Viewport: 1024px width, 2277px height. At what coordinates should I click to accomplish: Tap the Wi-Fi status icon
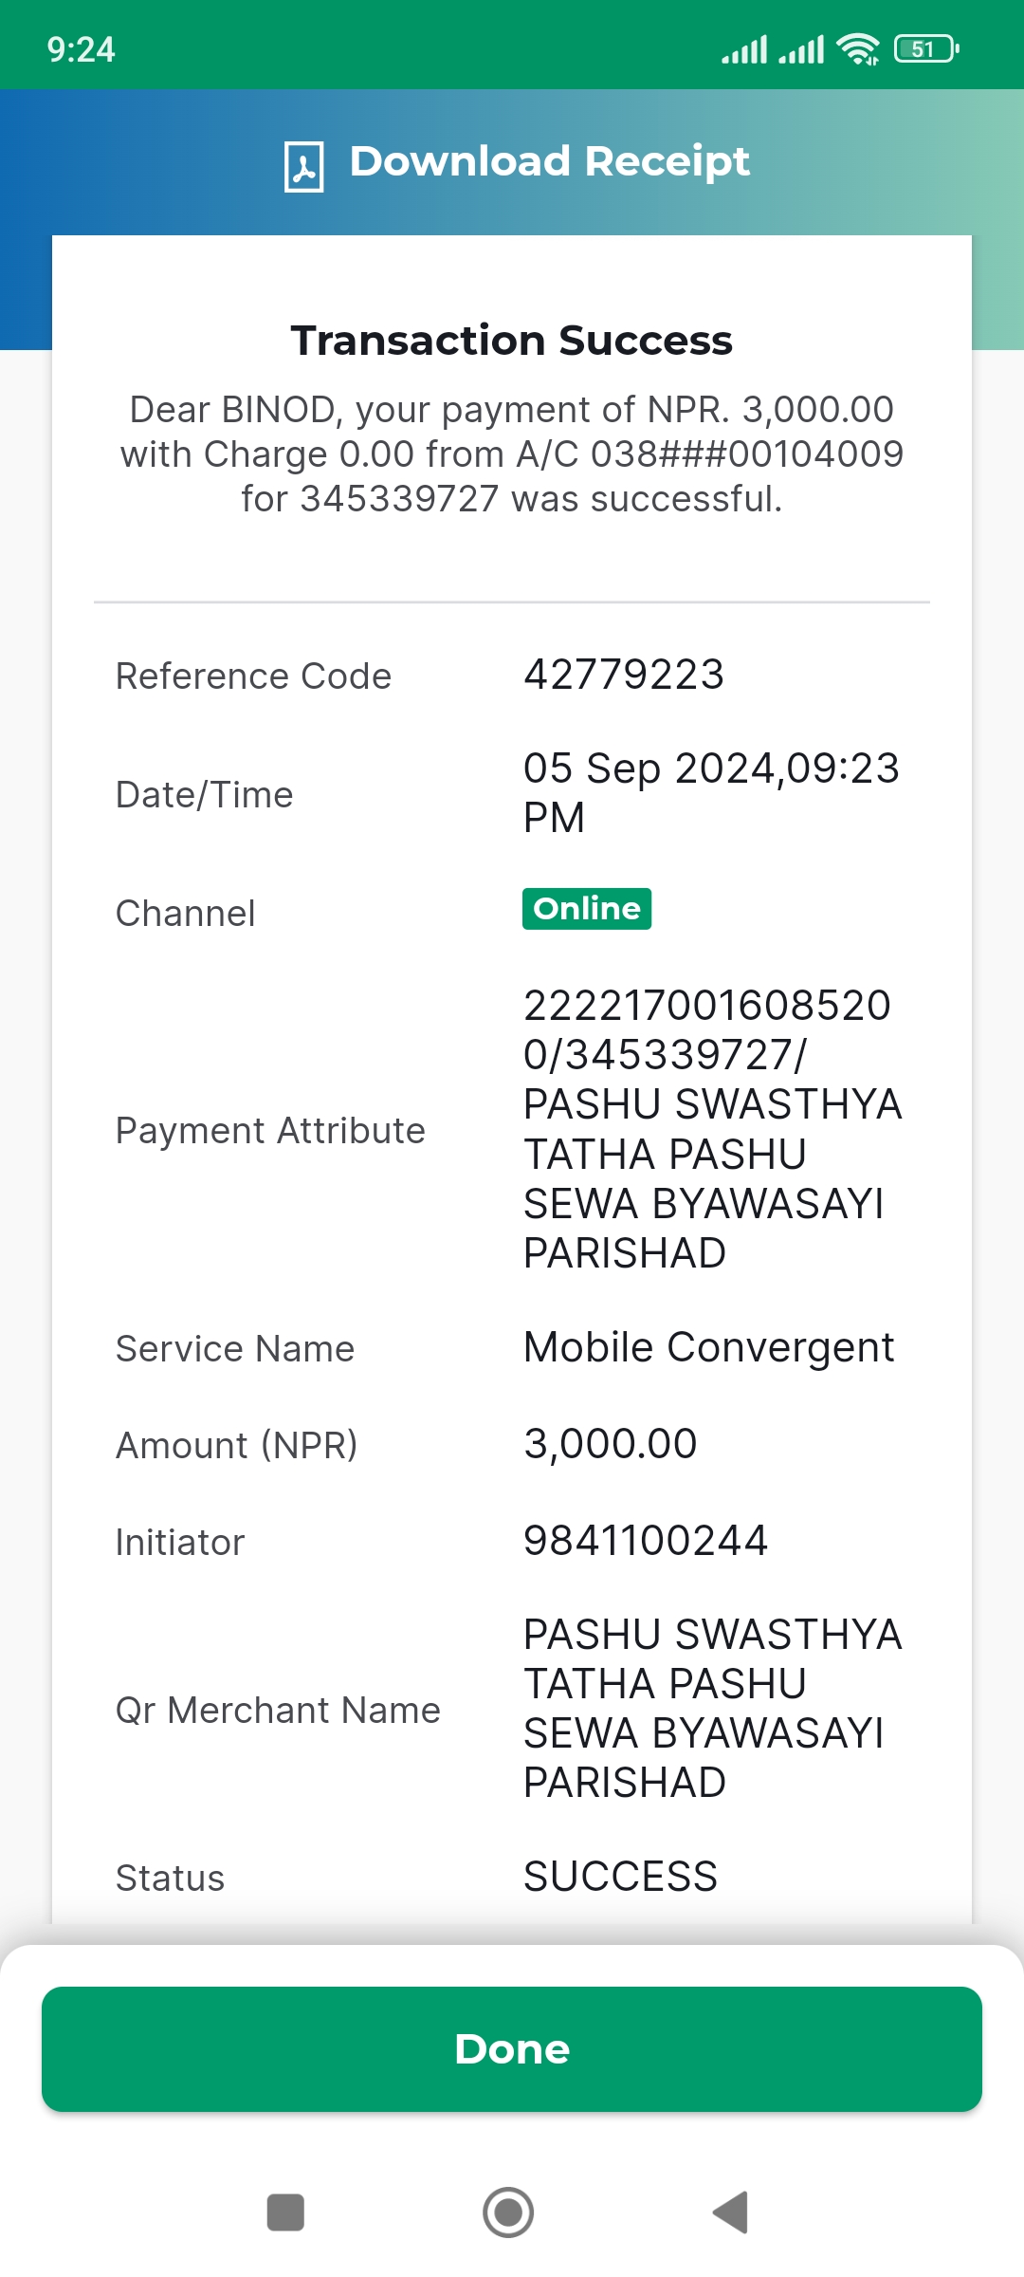click(x=858, y=49)
